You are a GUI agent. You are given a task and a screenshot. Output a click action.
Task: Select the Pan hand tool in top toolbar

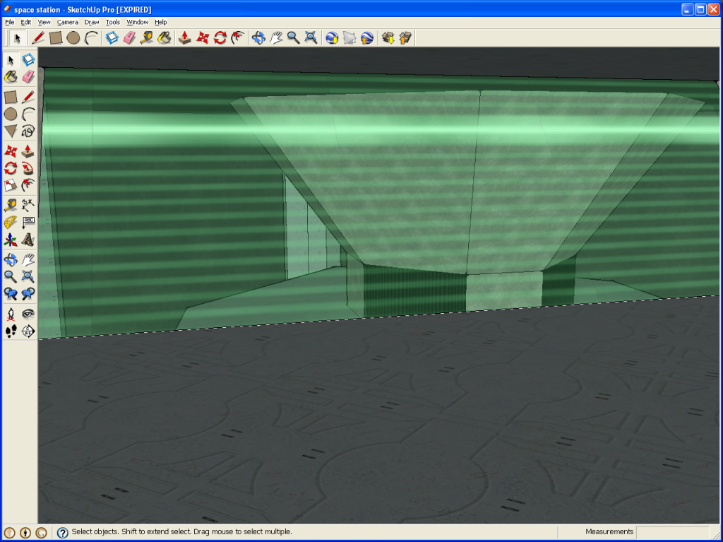pos(276,38)
